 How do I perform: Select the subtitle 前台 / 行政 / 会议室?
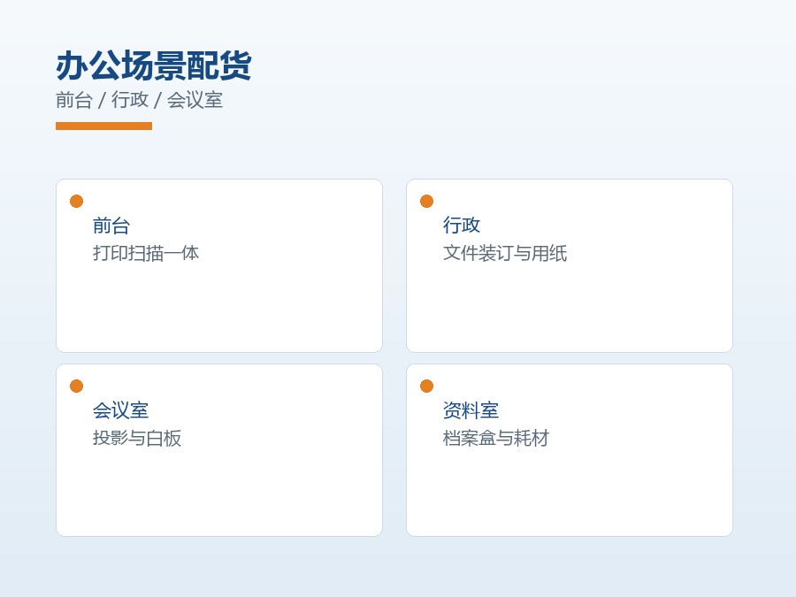[x=139, y=100]
